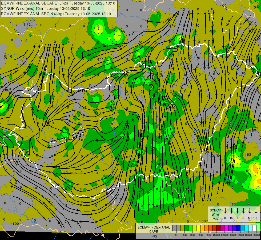Image resolution: width=261 pixels, height=240 pixels.
Task: Click the 4000 tick label on the colorbar
Action: click(248, 235)
